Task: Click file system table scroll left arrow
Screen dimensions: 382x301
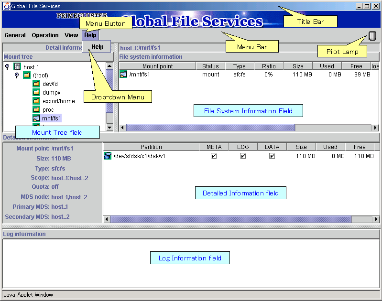Action: [x=122, y=128]
